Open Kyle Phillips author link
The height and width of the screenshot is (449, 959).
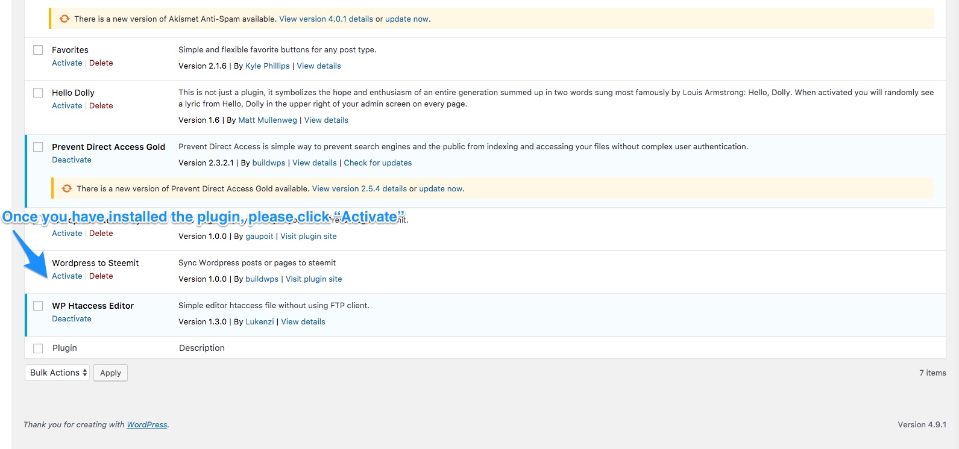[x=268, y=66]
